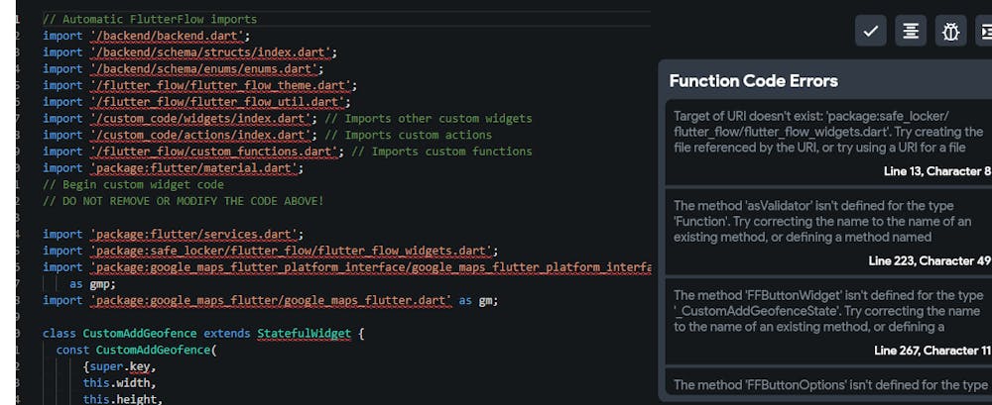This screenshot has width=992, height=405.
Task: Click the 'Function Code Errors' heading
Action: tap(754, 81)
